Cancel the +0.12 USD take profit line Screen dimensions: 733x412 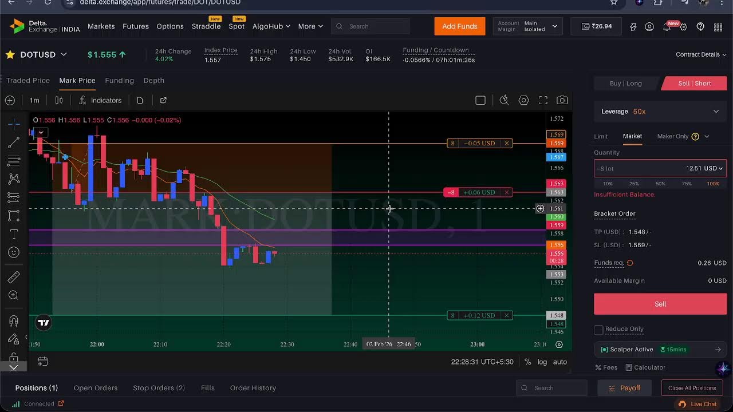pyautogui.click(x=507, y=315)
